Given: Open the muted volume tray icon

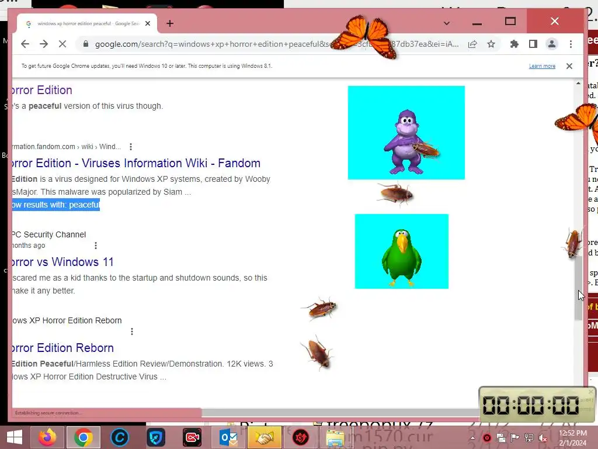Looking at the screenshot, I should point(543,438).
